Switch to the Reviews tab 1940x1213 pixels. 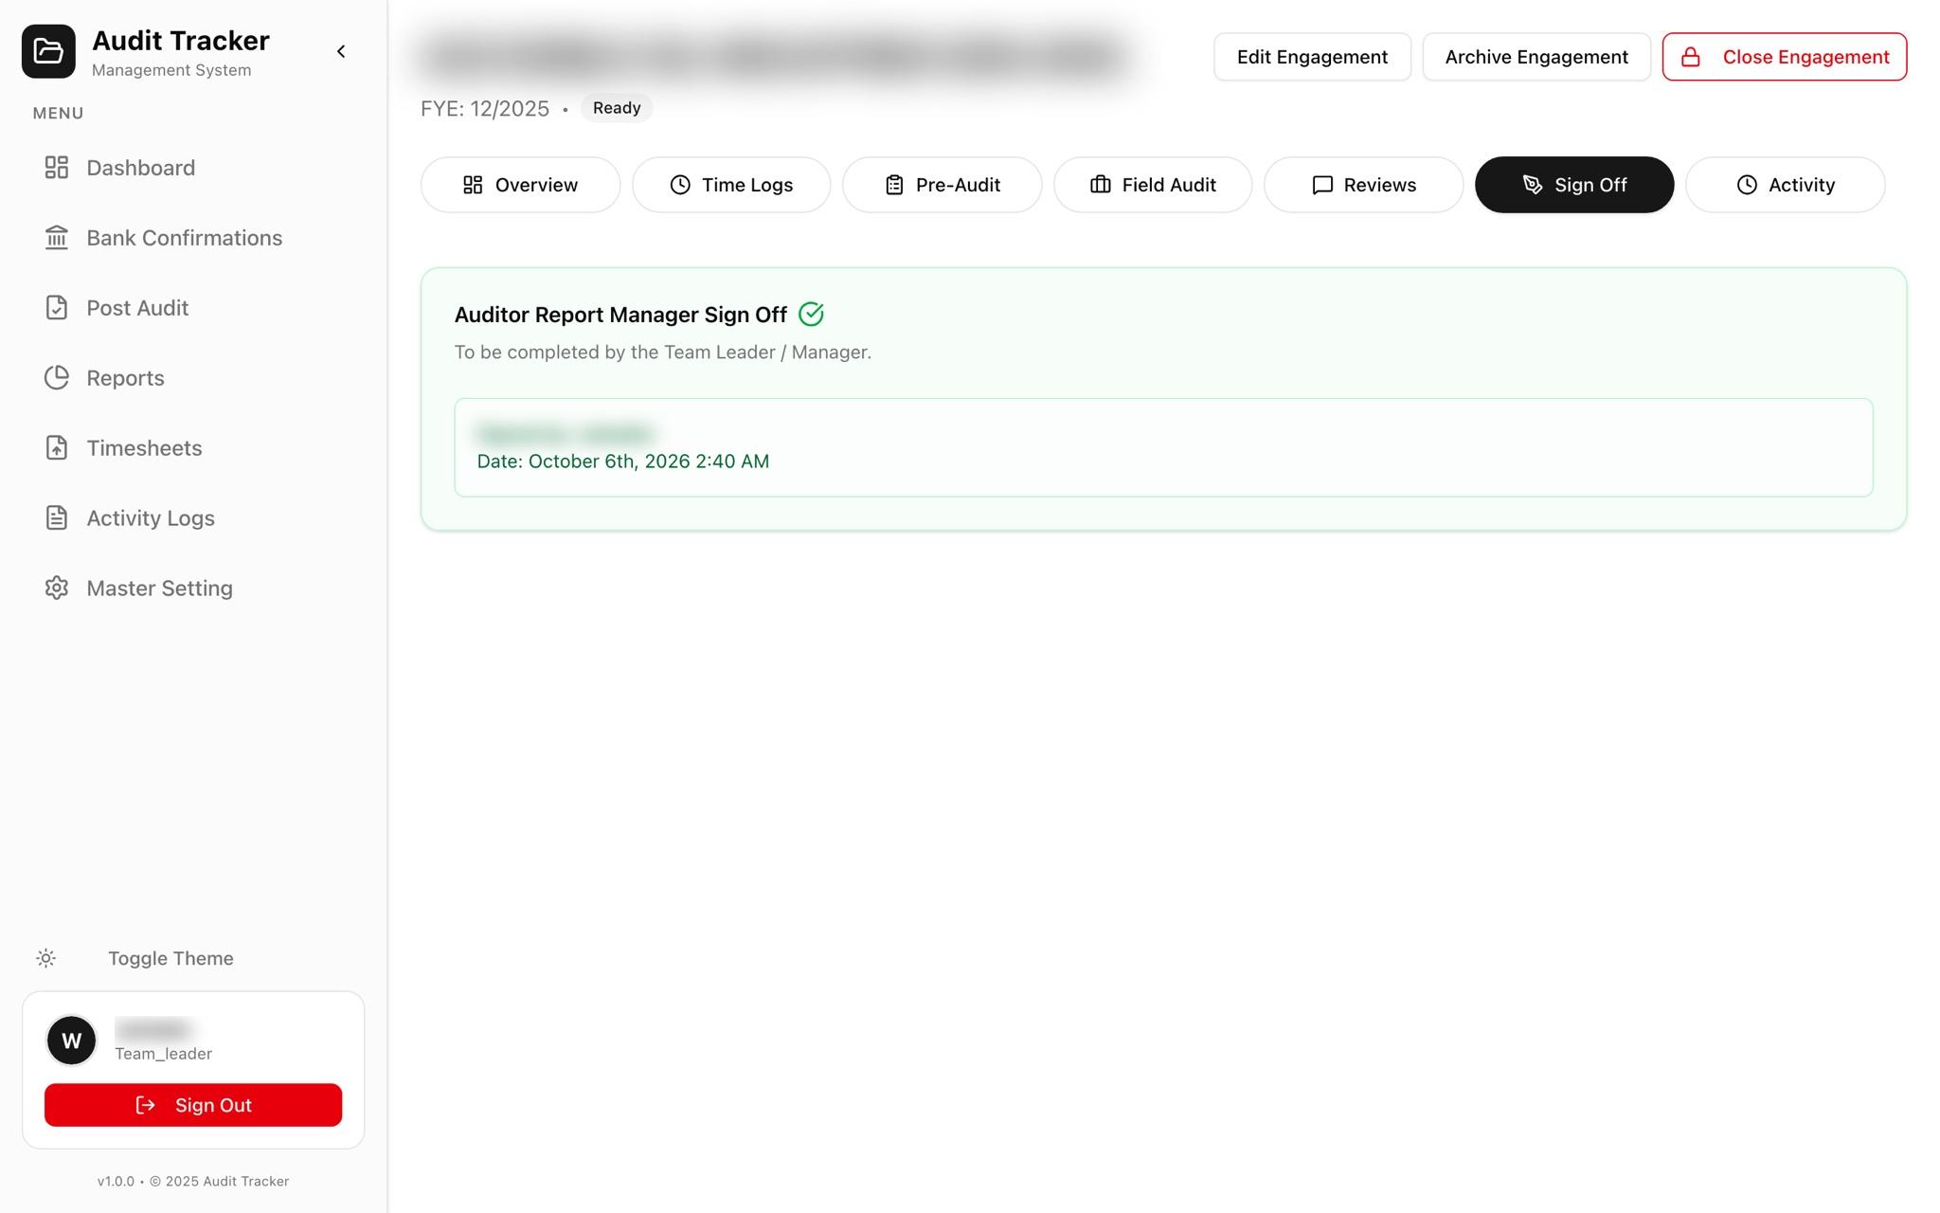tap(1364, 185)
